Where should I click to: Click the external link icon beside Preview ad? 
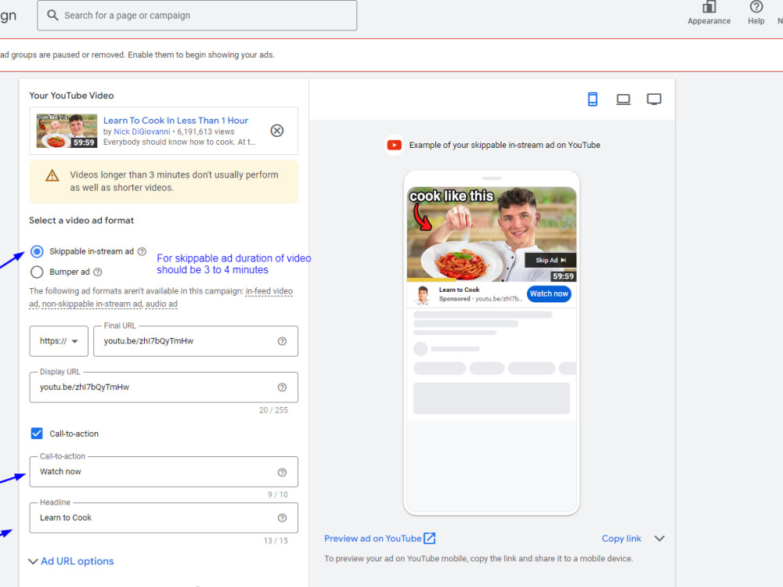tap(429, 538)
